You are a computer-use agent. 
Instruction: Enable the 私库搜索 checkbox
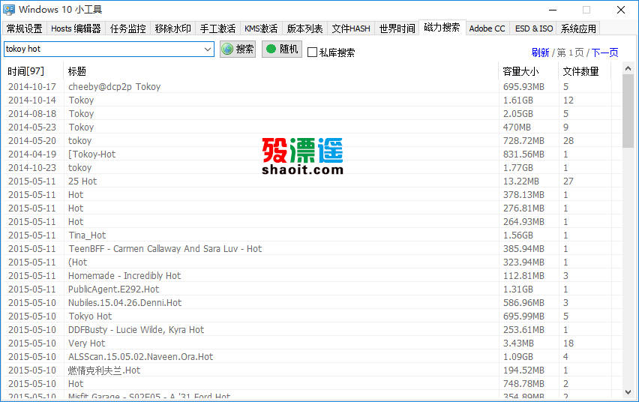[312, 52]
